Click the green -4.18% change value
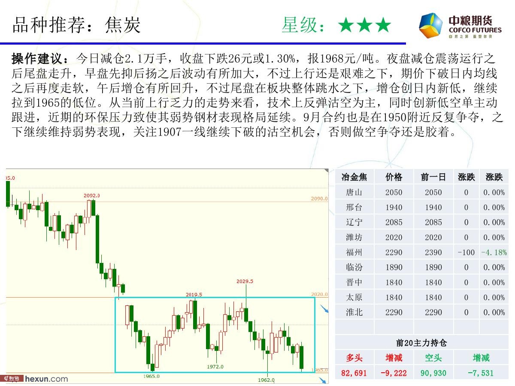515x386 pixels. [494, 253]
